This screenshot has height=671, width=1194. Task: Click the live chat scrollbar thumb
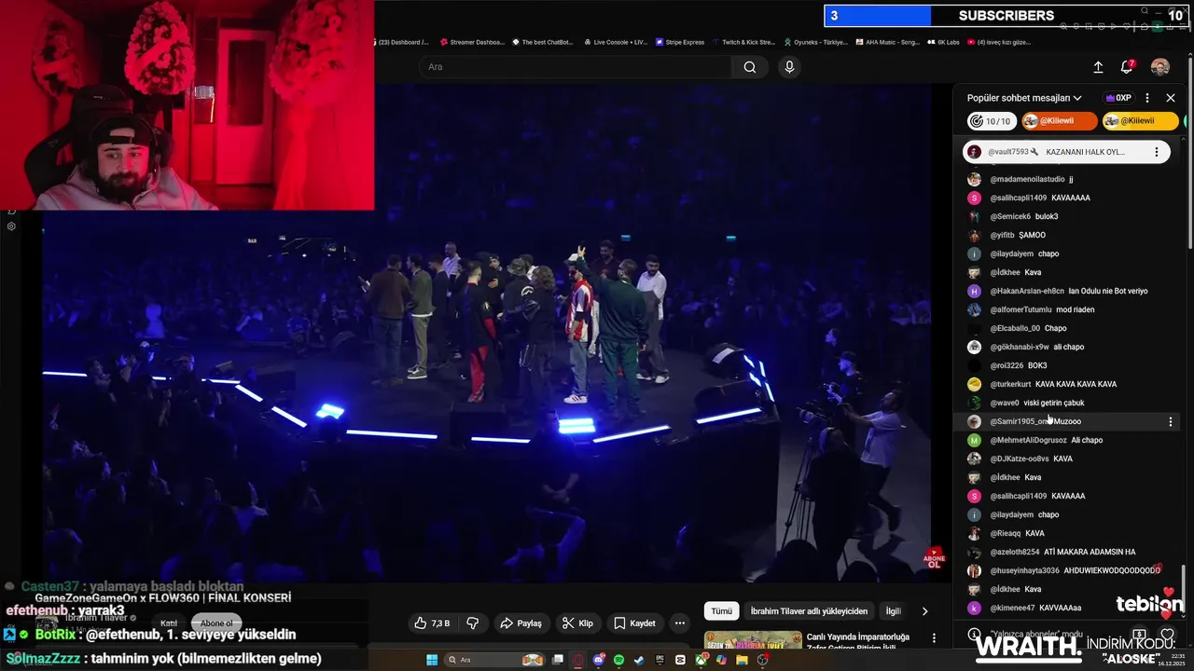[x=1184, y=590]
